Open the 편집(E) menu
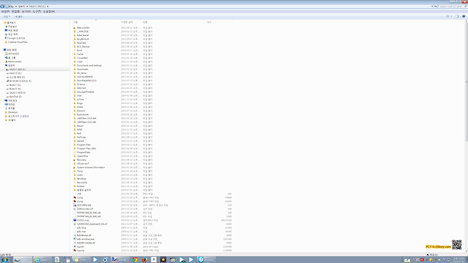The width and height of the screenshot is (468, 263). 16,12
